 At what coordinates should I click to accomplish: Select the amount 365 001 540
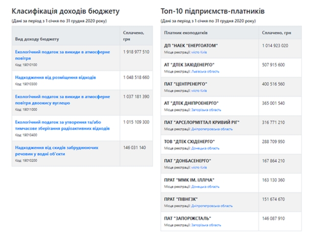(x=273, y=103)
